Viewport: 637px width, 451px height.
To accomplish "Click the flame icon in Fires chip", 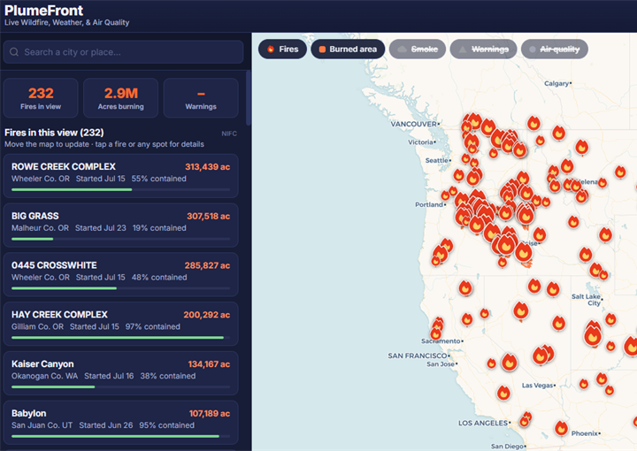I will pos(271,50).
